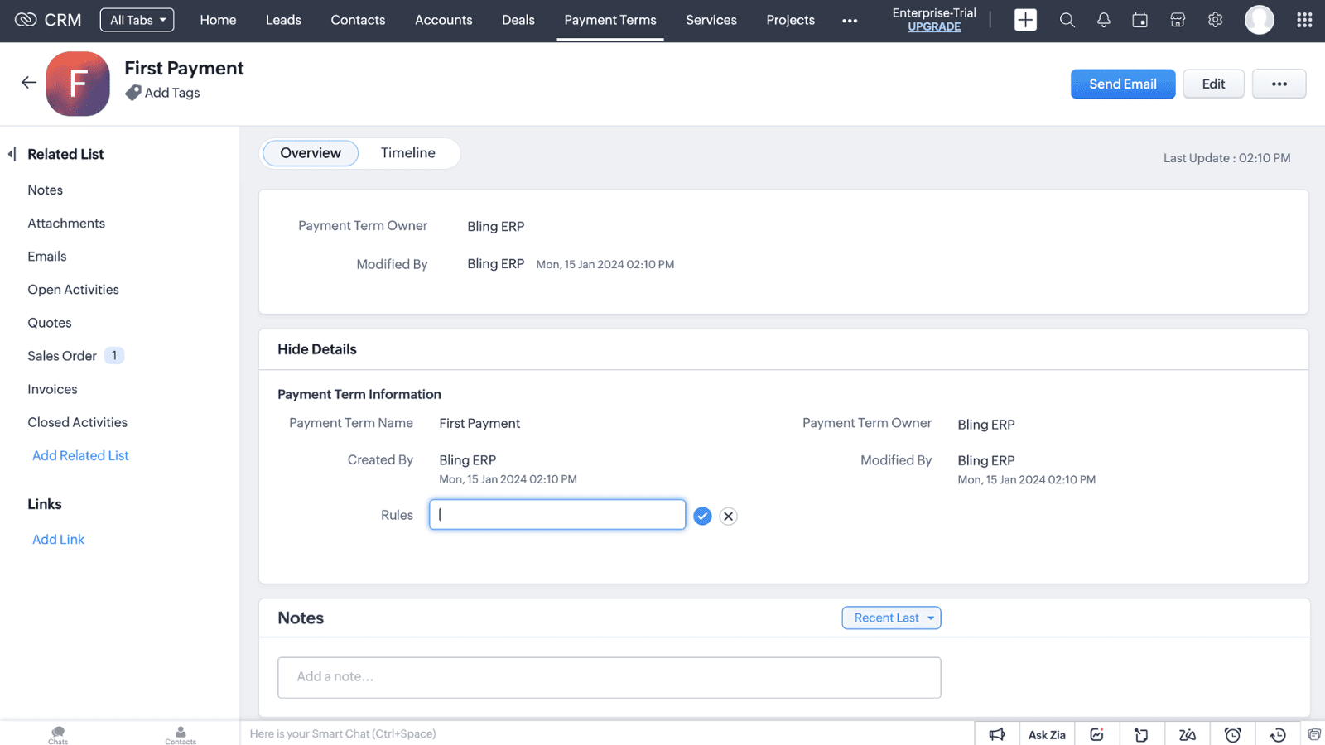1325x745 pixels.
Task: Switch to the Timeline tab
Action: click(x=407, y=153)
